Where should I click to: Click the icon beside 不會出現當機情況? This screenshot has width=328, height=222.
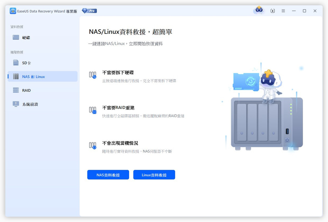[x=93, y=145]
